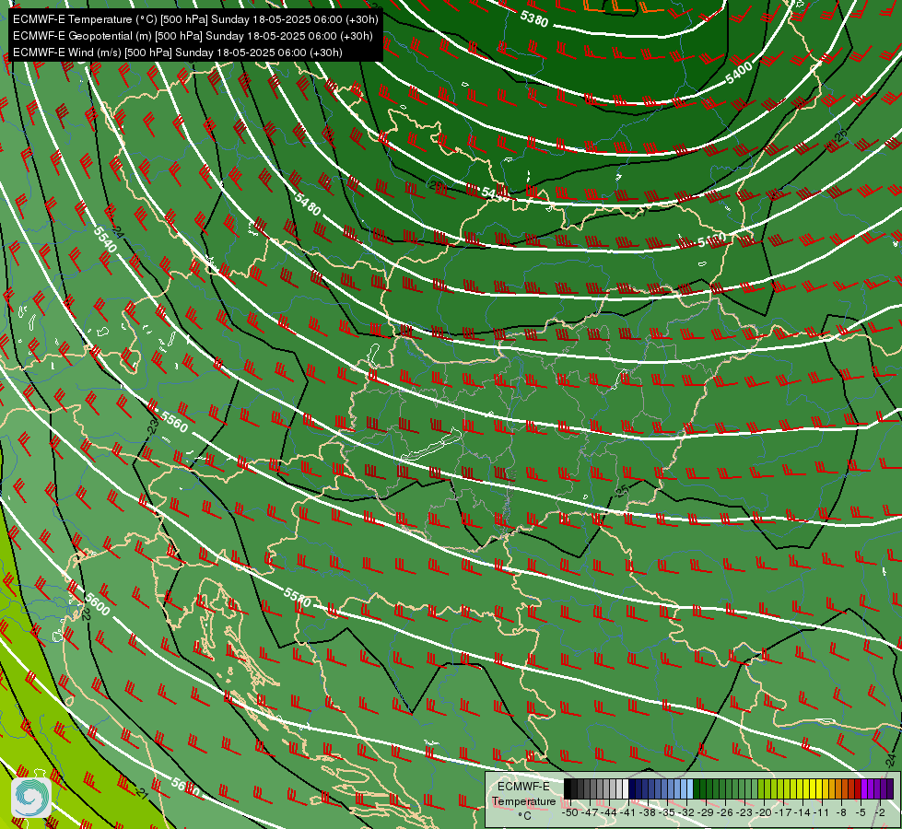Select the ECMWF-E Geopotential 500 hPa title line

[x=193, y=36]
